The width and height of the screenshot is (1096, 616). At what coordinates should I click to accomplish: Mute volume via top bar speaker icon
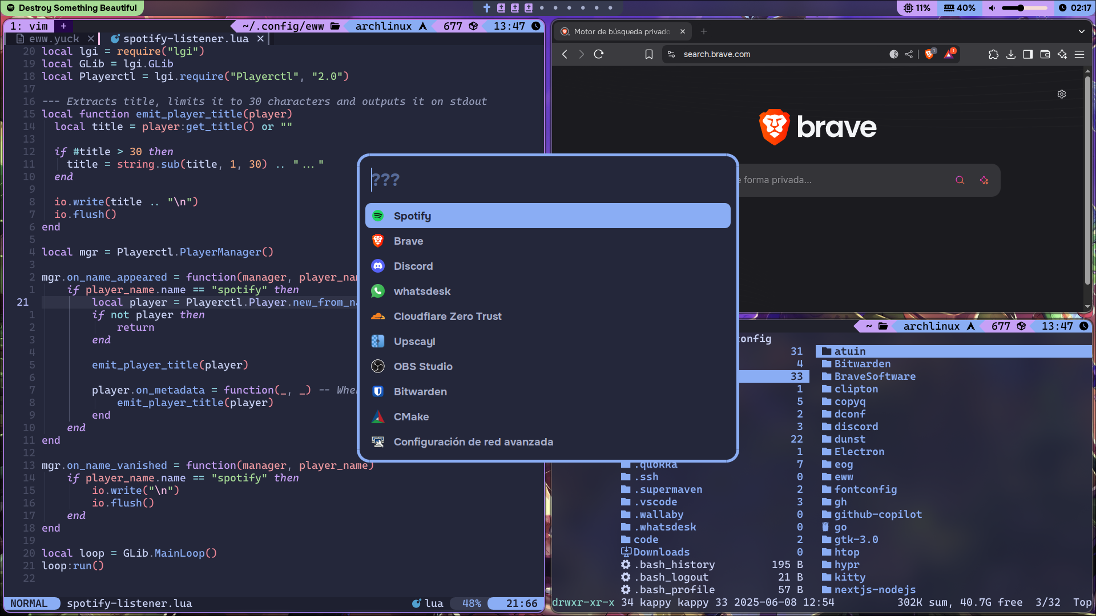[x=992, y=8]
